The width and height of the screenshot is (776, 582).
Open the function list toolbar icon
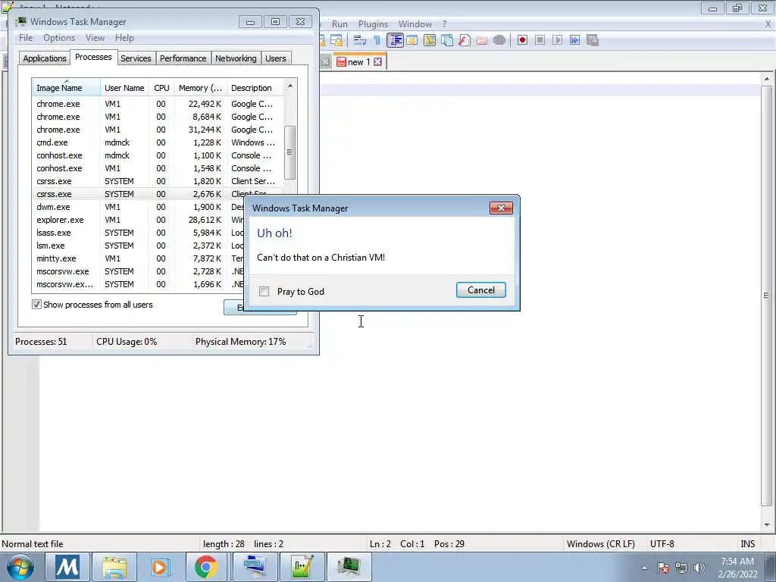465,40
